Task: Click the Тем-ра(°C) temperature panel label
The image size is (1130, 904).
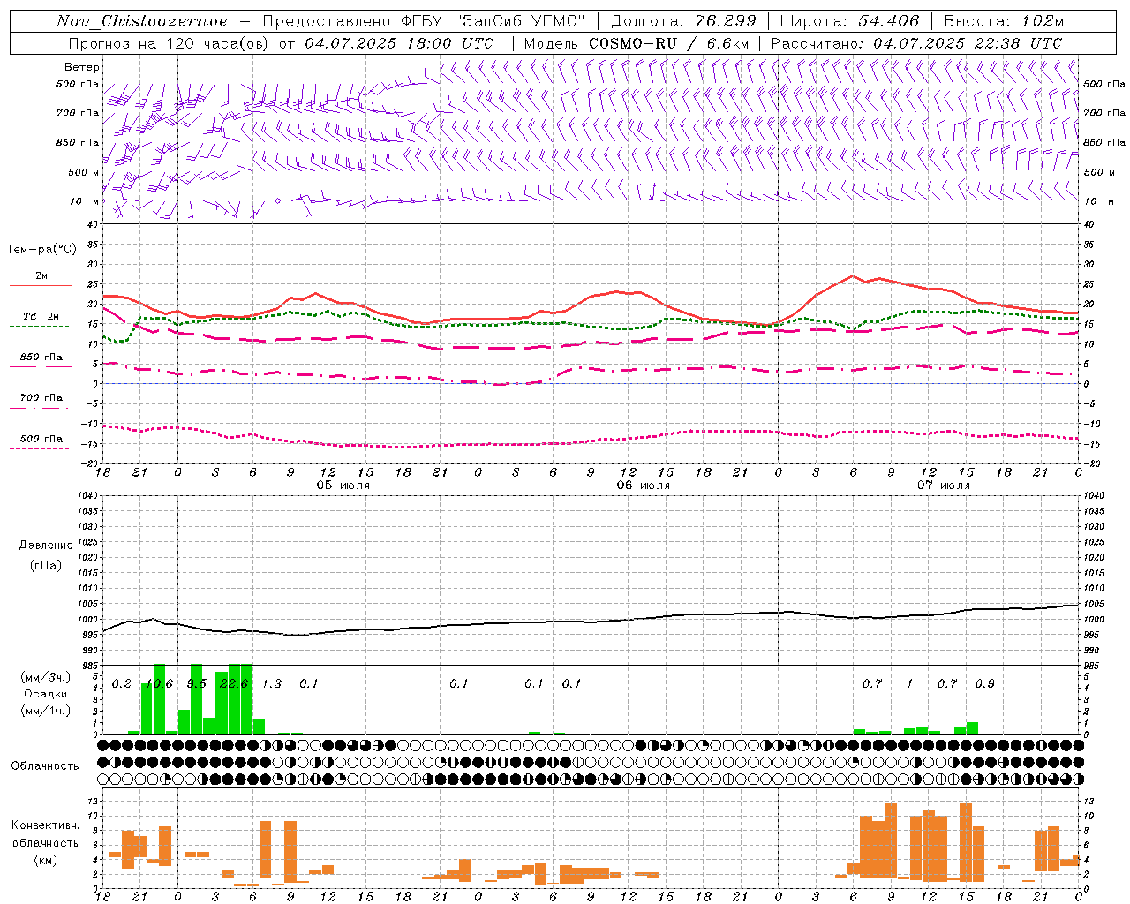Action: (41, 250)
